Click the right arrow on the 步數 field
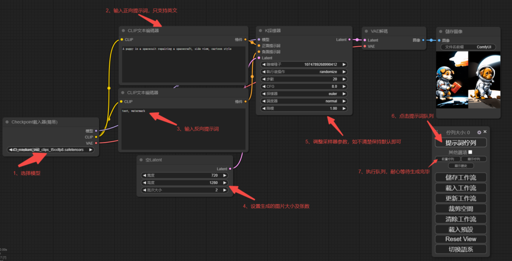This screenshot has width=512, height=261. (344, 79)
